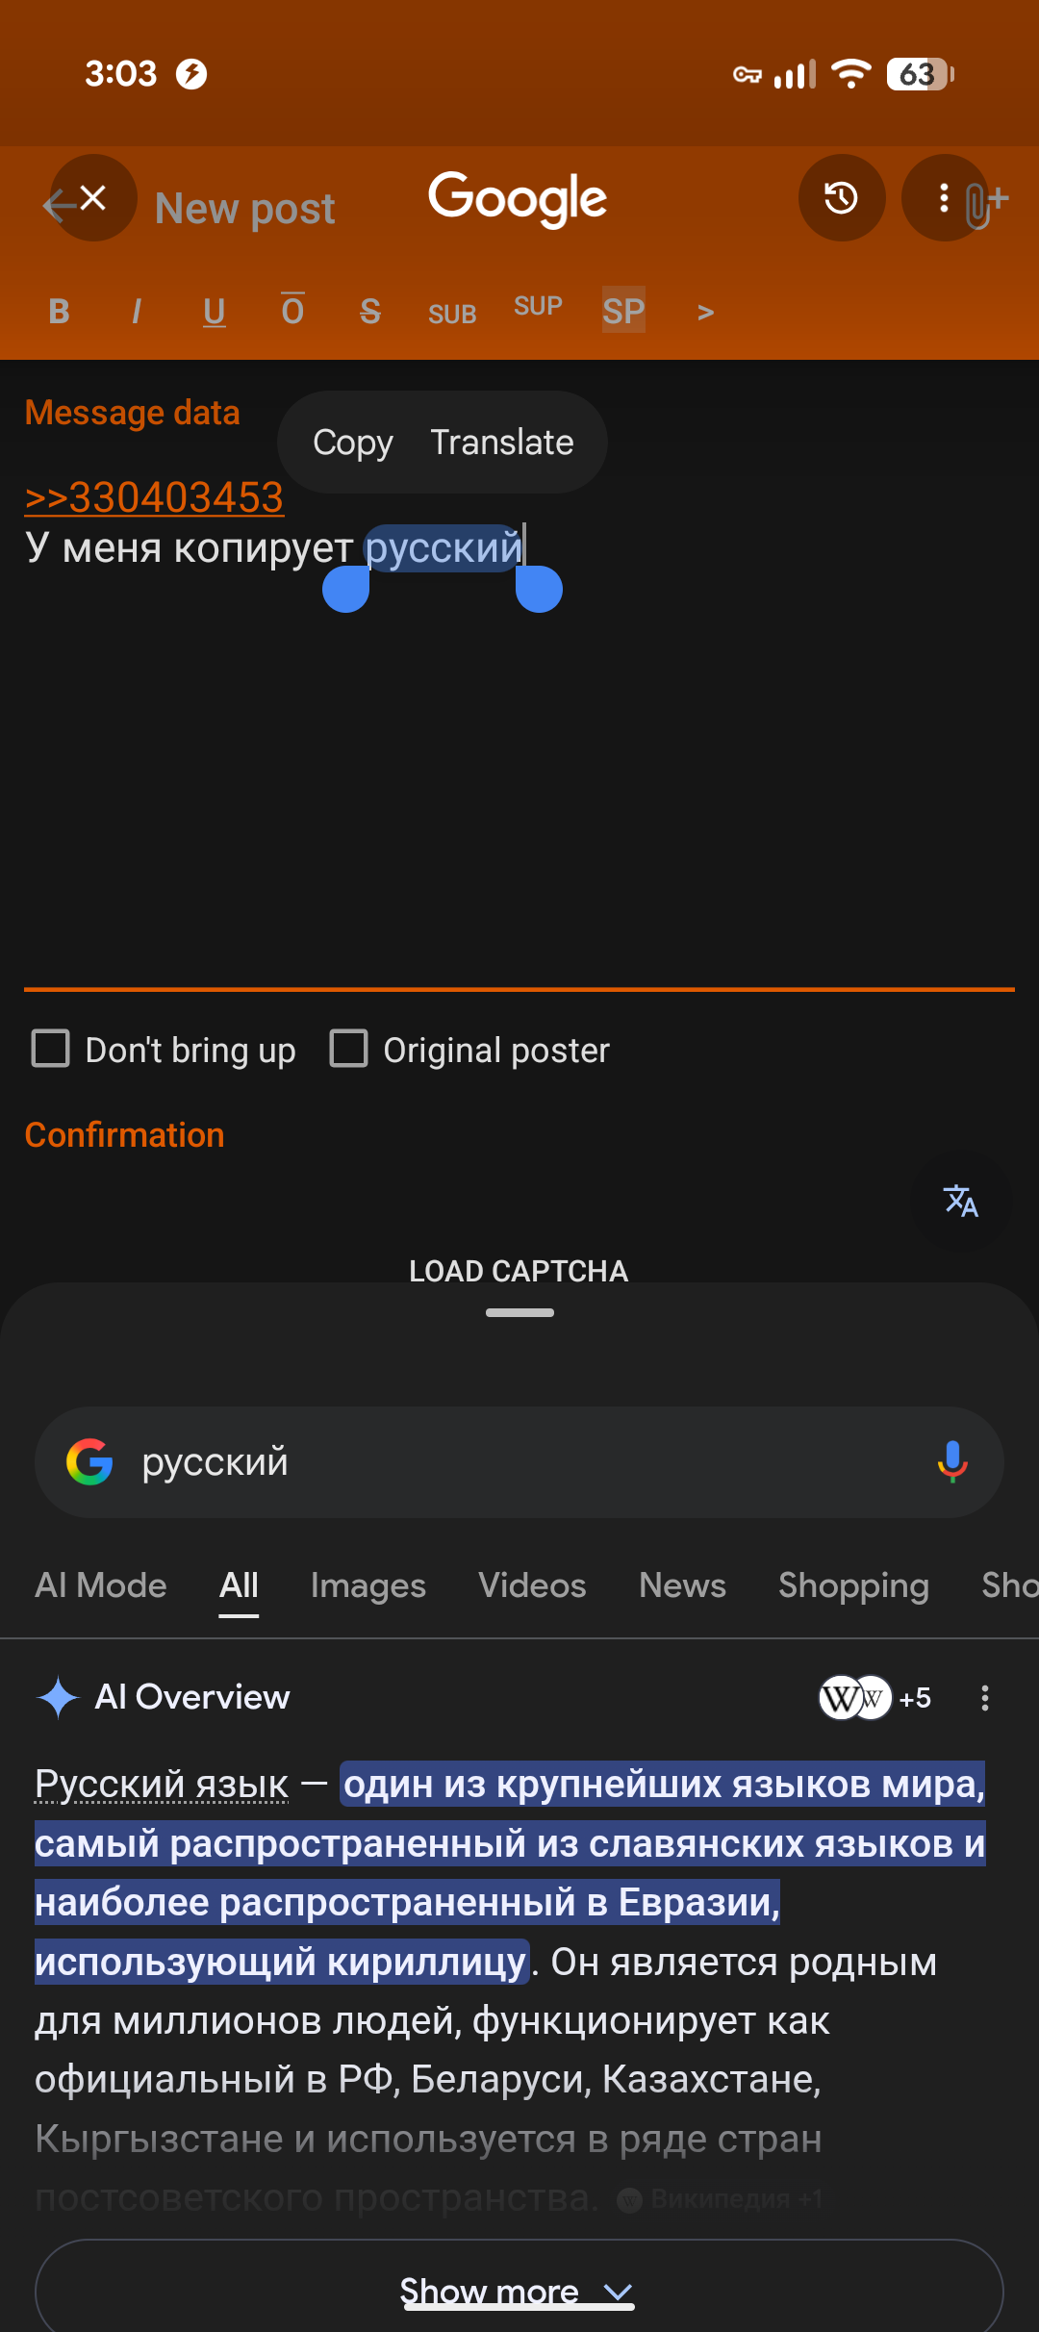Viewport: 1039px width, 2332px height.
Task: Open the history clock icon
Action: tap(842, 198)
